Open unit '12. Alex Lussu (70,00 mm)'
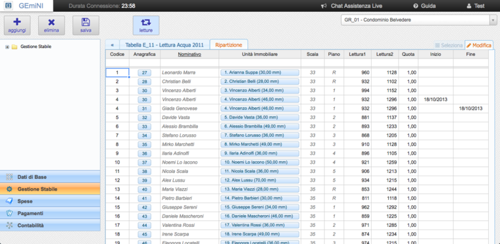Viewport: 500px width, 244px height. pos(260,180)
